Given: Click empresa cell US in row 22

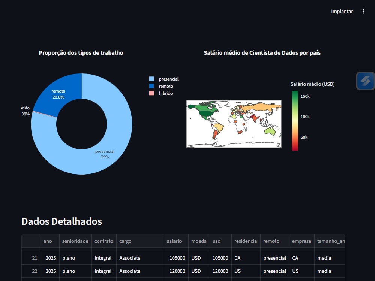Looking at the screenshot, I should (302, 271).
